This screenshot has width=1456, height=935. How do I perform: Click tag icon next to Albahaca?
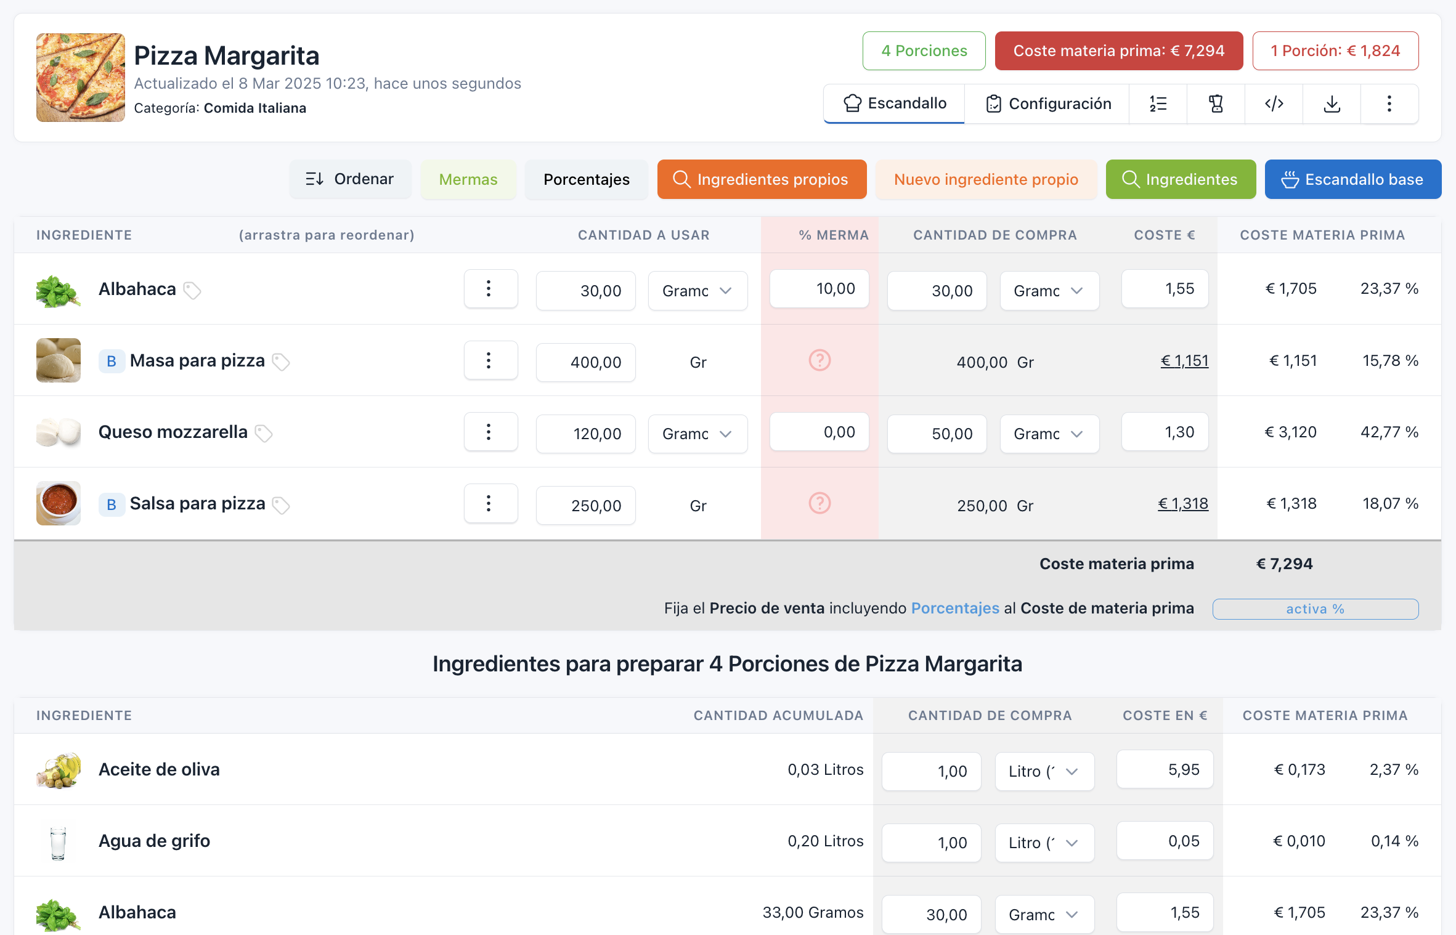[x=192, y=290]
